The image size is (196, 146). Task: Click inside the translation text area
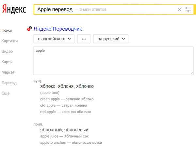[113, 61]
